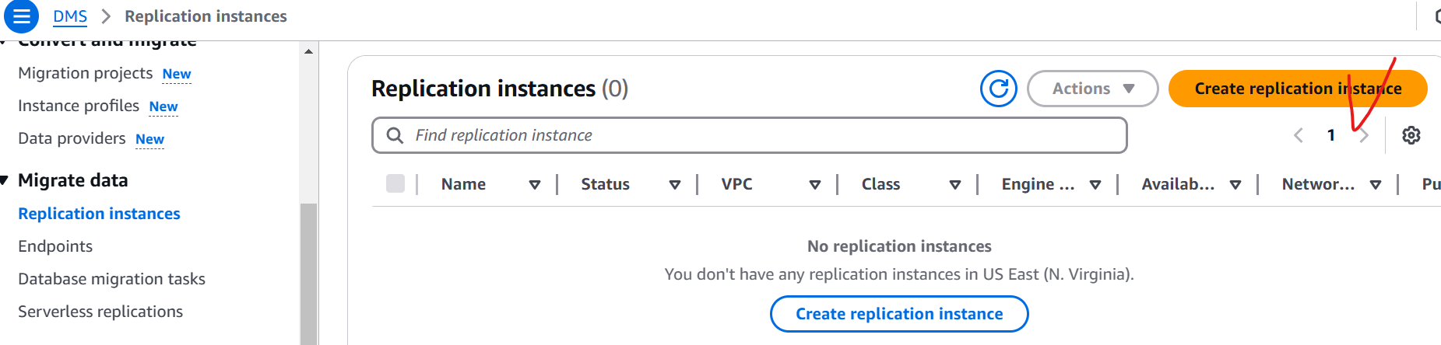Toggle the select-all table checkbox
1441x345 pixels.
(x=395, y=183)
